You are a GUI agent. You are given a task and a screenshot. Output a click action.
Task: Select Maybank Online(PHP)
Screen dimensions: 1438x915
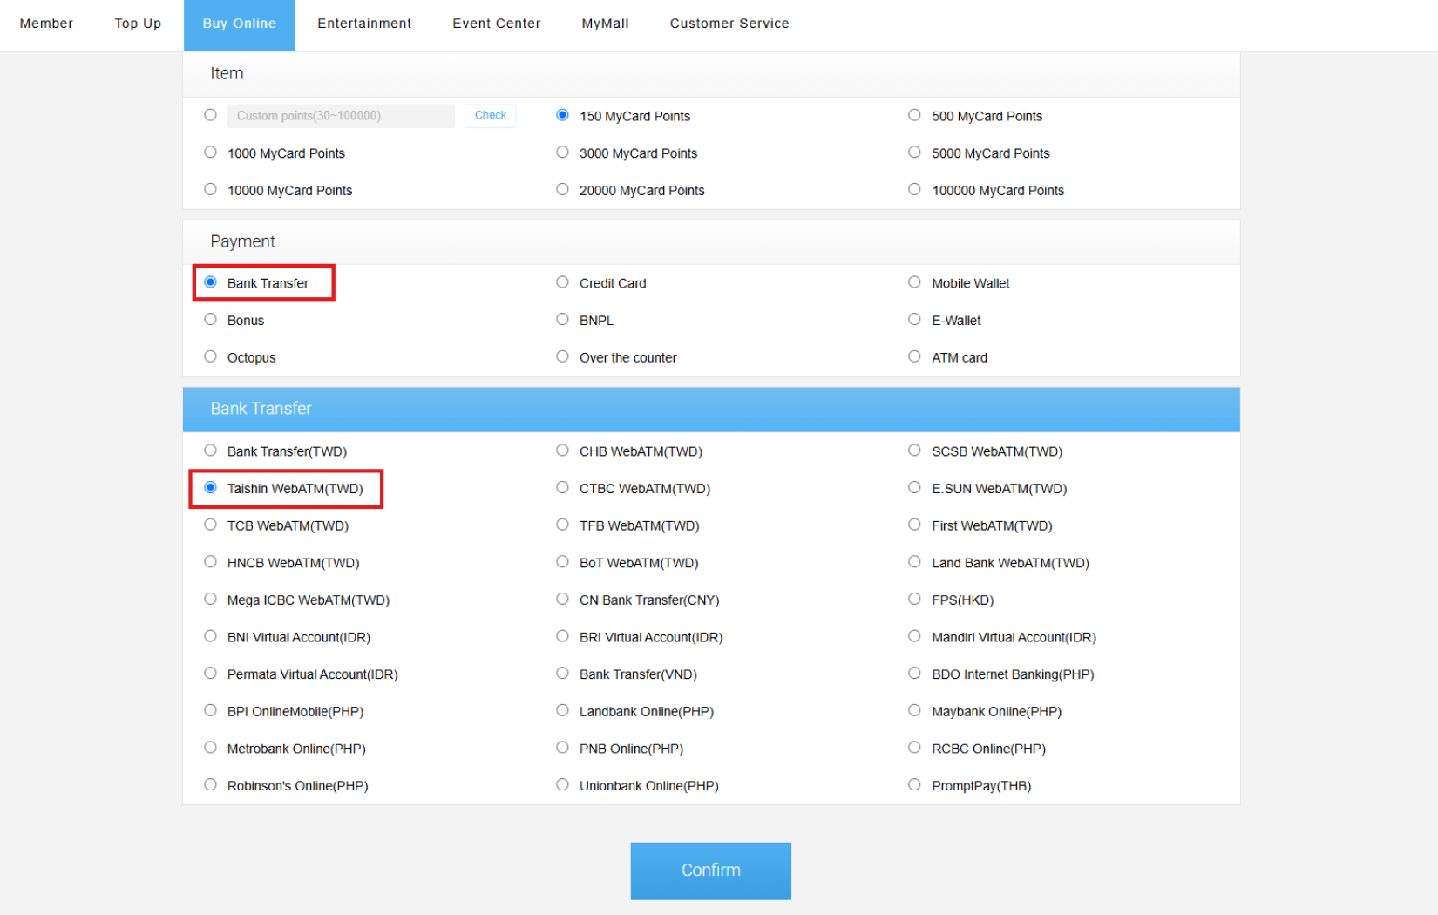914,711
